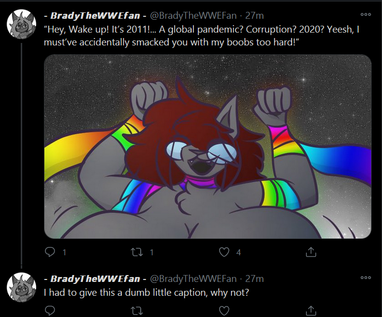The width and height of the screenshot is (382, 317).
Task: Share the first tweet via upload icon
Action: 311,252
